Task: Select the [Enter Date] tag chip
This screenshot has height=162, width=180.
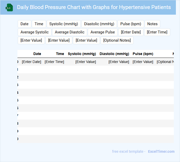Action: [x=131, y=32]
